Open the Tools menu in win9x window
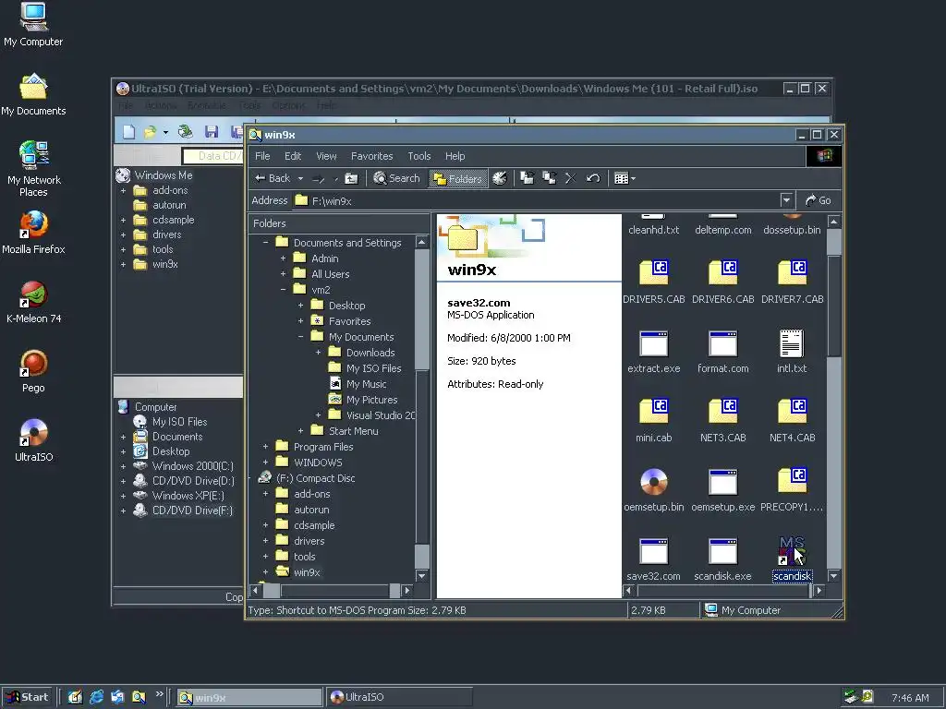This screenshot has height=709, width=946. pyautogui.click(x=418, y=156)
